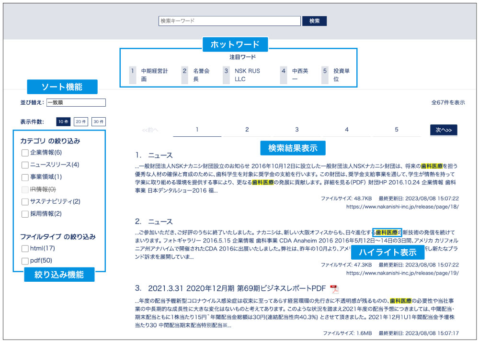The height and width of the screenshot is (342, 479).
Task: Click the PDF icon beside result 3 title
Action: [x=334, y=288]
